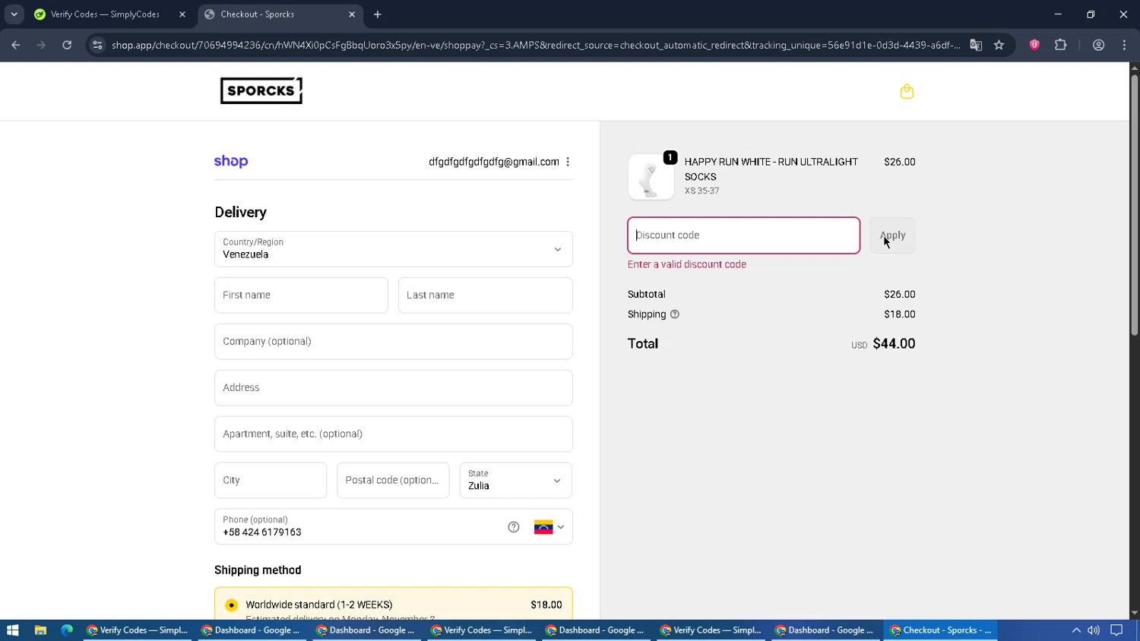Bookmark this page with star icon
The image size is (1140, 641).
coord(999,46)
